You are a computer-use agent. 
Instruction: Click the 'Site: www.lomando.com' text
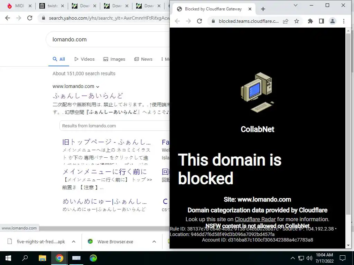point(257,200)
